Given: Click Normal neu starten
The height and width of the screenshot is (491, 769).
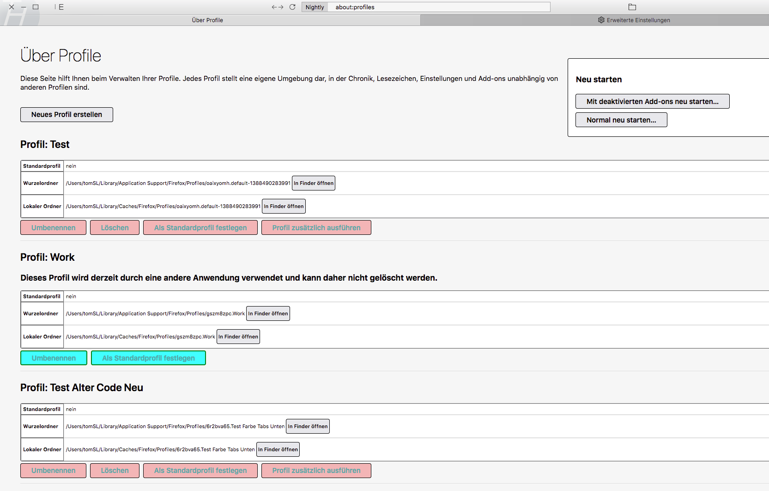Looking at the screenshot, I should (621, 120).
